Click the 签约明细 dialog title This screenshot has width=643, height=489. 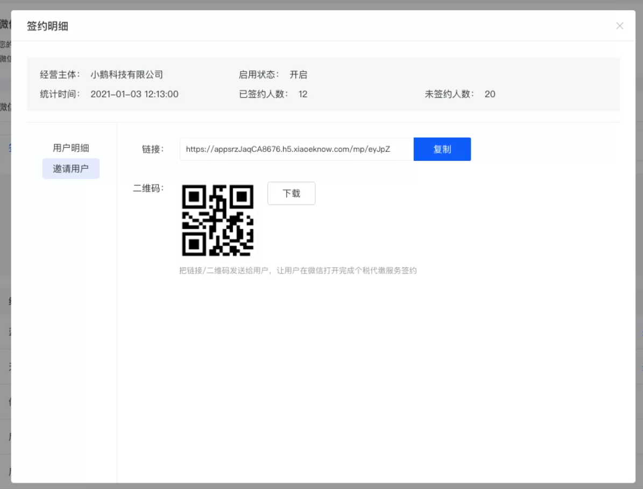point(47,26)
